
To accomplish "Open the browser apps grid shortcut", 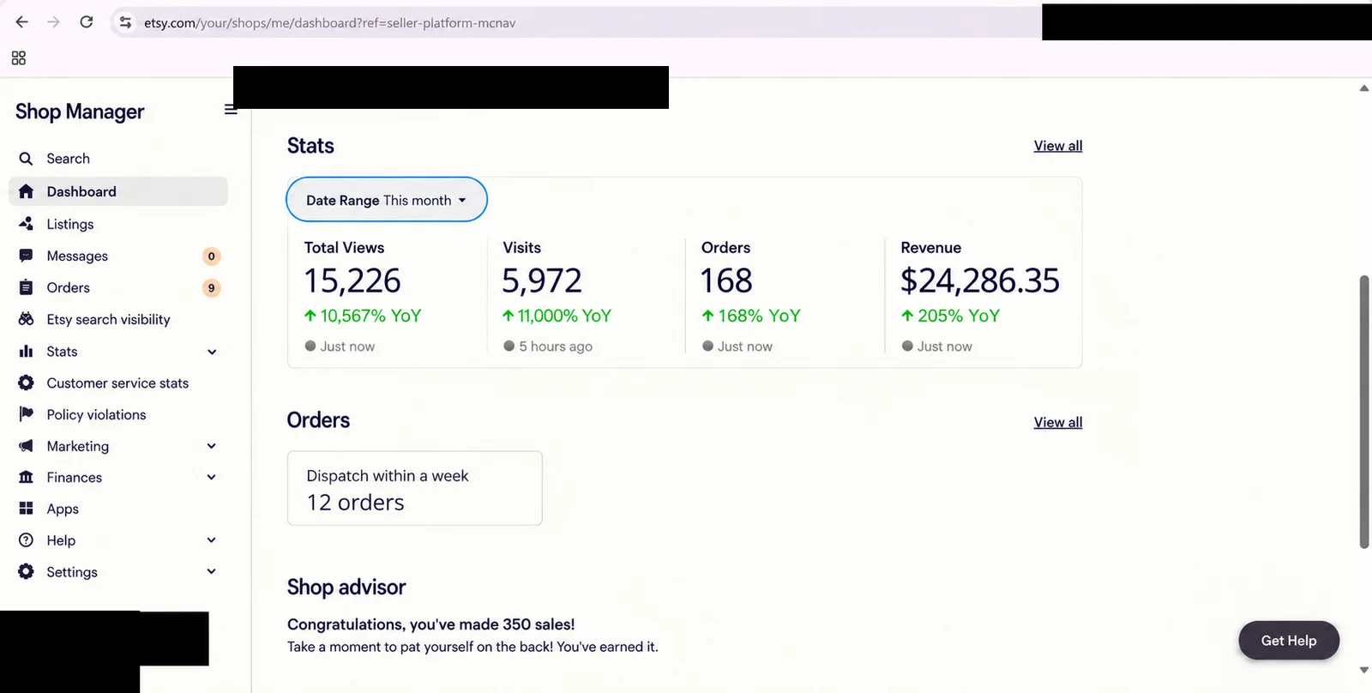I will (19, 57).
